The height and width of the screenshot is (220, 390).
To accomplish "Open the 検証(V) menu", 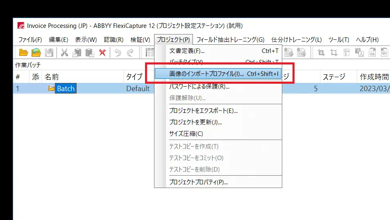I will (140, 40).
